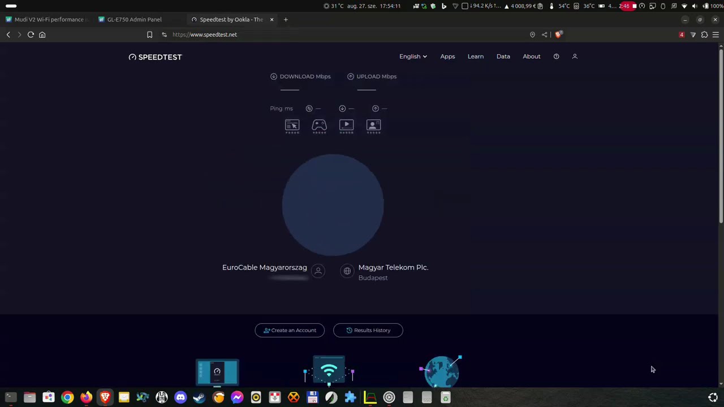Viewport: 724px width, 407px height.
Task: Expand the English language dropdown
Action: (x=413, y=57)
